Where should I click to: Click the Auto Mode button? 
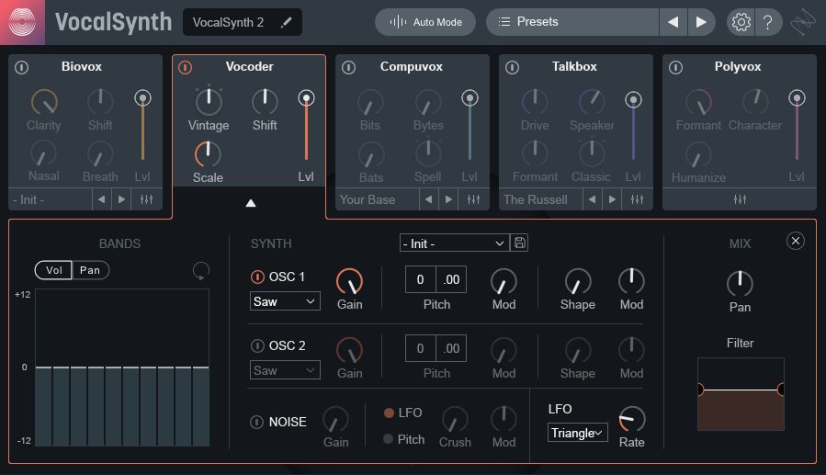[425, 22]
